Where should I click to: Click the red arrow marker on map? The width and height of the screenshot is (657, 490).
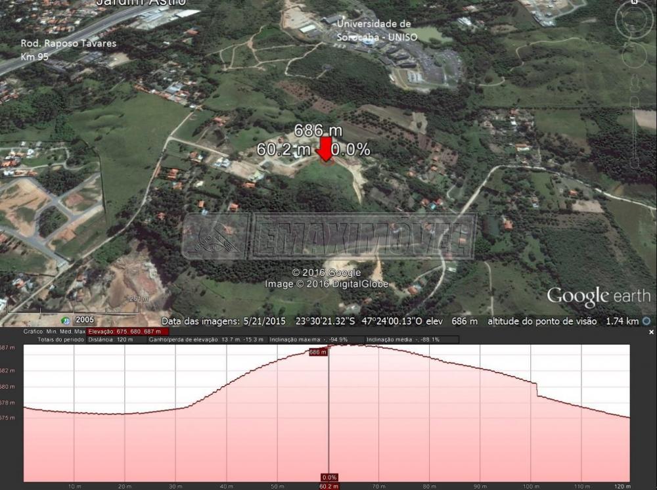tap(325, 148)
